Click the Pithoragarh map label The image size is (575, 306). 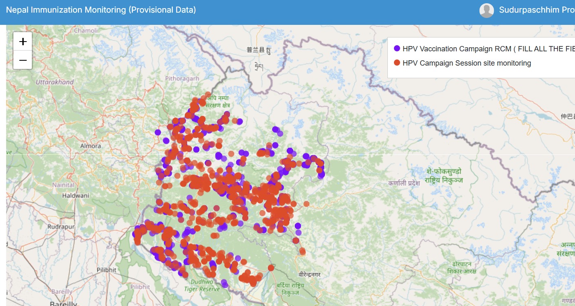(x=182, y=78)
